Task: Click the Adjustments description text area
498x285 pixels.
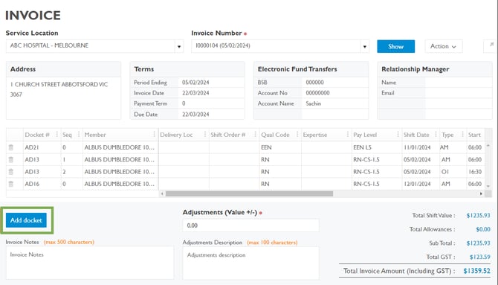Action: (x=250, y=263)
